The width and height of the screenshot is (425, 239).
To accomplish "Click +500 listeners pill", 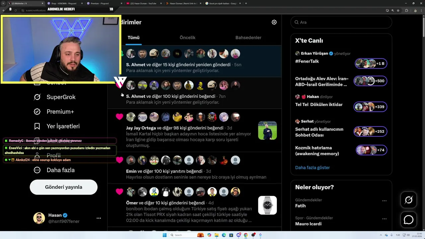I will (370, 81).
